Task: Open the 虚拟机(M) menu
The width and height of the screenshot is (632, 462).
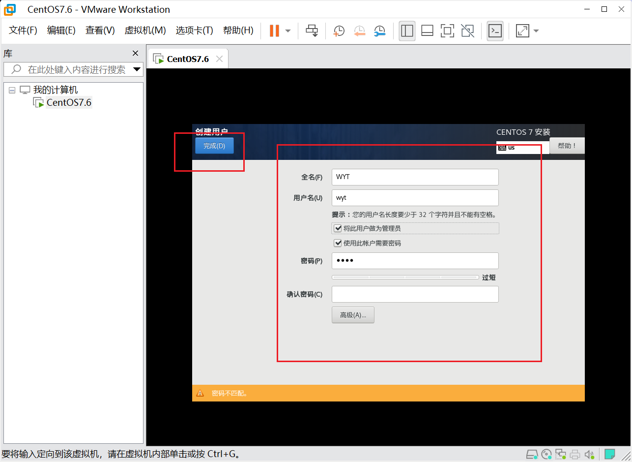Action: point(145,31)
